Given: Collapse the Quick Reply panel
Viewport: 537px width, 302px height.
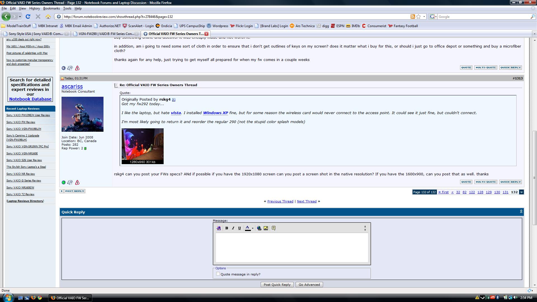Looking at the screenshot, I should (x=521, y=212).
